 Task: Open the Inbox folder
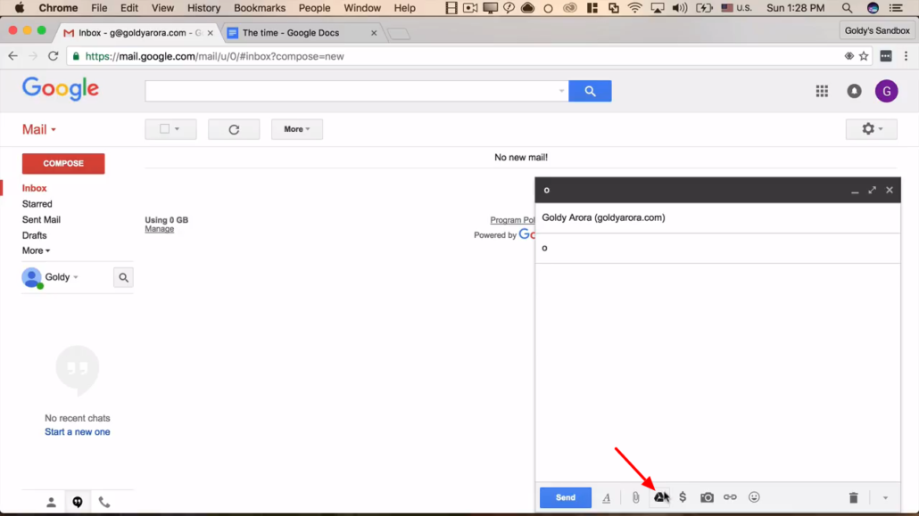pos(35,188)
